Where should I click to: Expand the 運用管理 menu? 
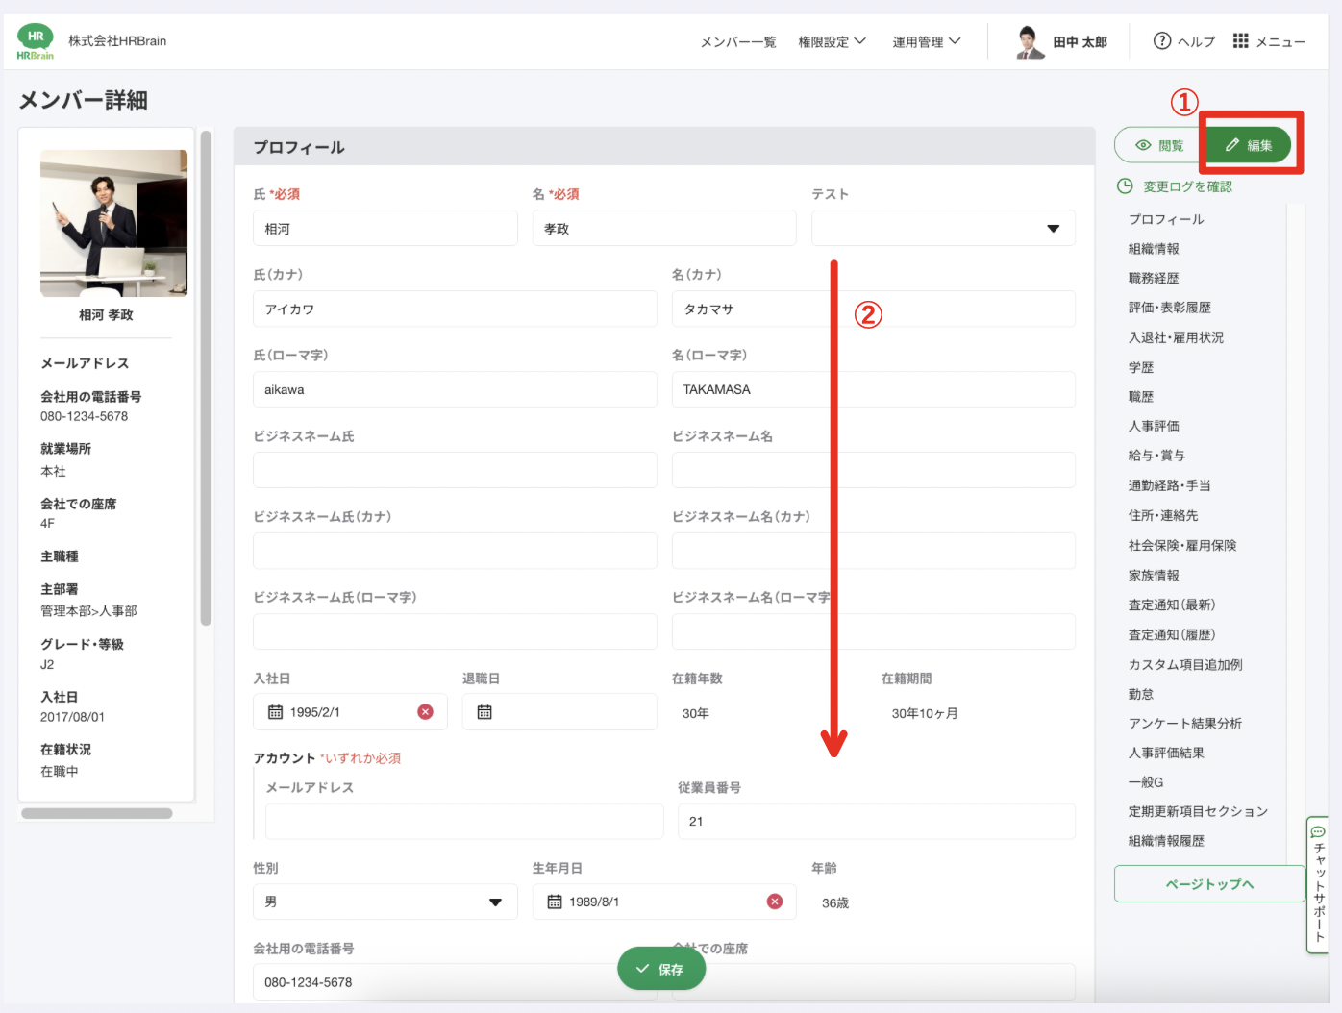(x=926, y=41)
